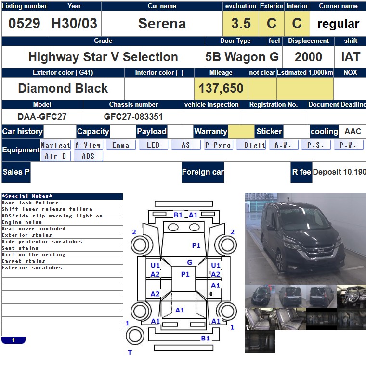Viewport: 366px width, 366px height.
Task: Open the small front-view car thumbnail
Action: [x=260, y=296]
